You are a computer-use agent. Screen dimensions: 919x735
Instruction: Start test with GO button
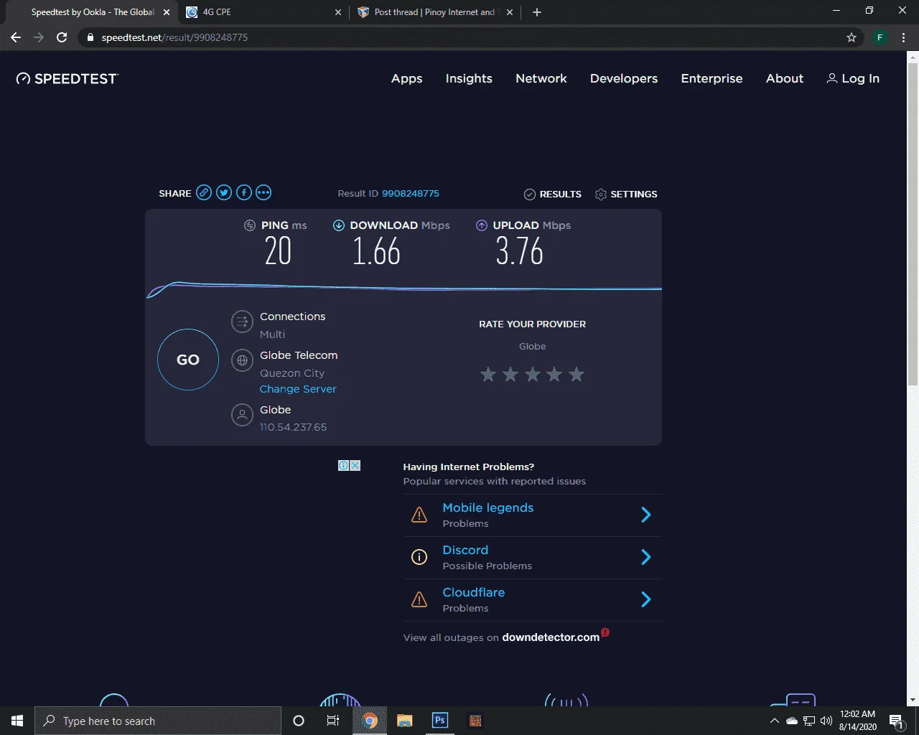click(188, 360)
